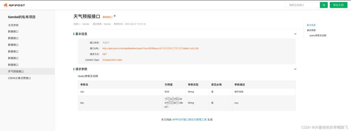The width and height of the screenshot is (351, 131).
Task: Click the help icon beside 复制接口
Action: coord(114,16)
